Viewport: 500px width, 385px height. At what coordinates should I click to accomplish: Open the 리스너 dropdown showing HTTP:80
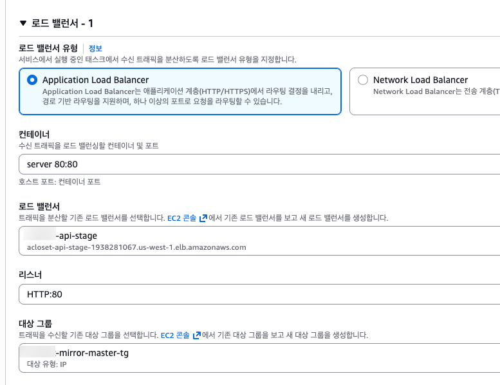coord(257,294)
